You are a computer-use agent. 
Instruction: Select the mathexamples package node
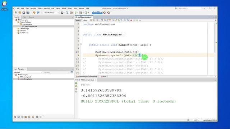coord(27,24)
